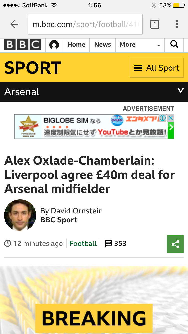Click the David Ornstein author photo

(20, 215)
